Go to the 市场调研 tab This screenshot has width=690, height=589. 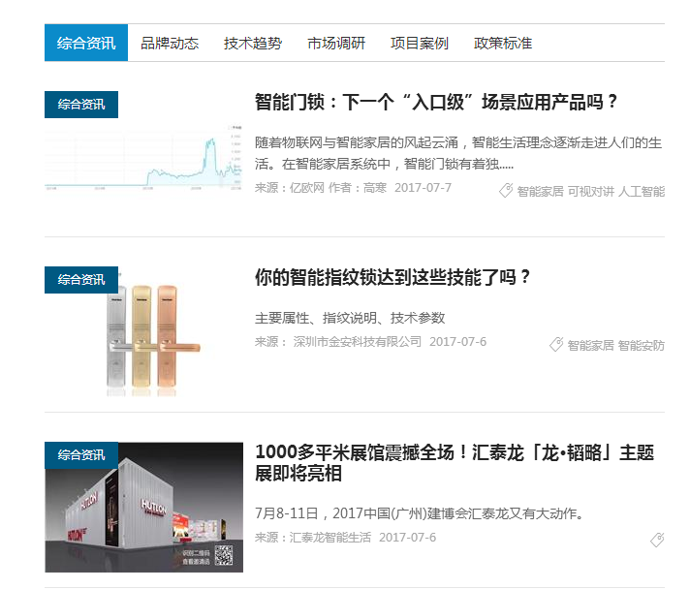[336, 44]
